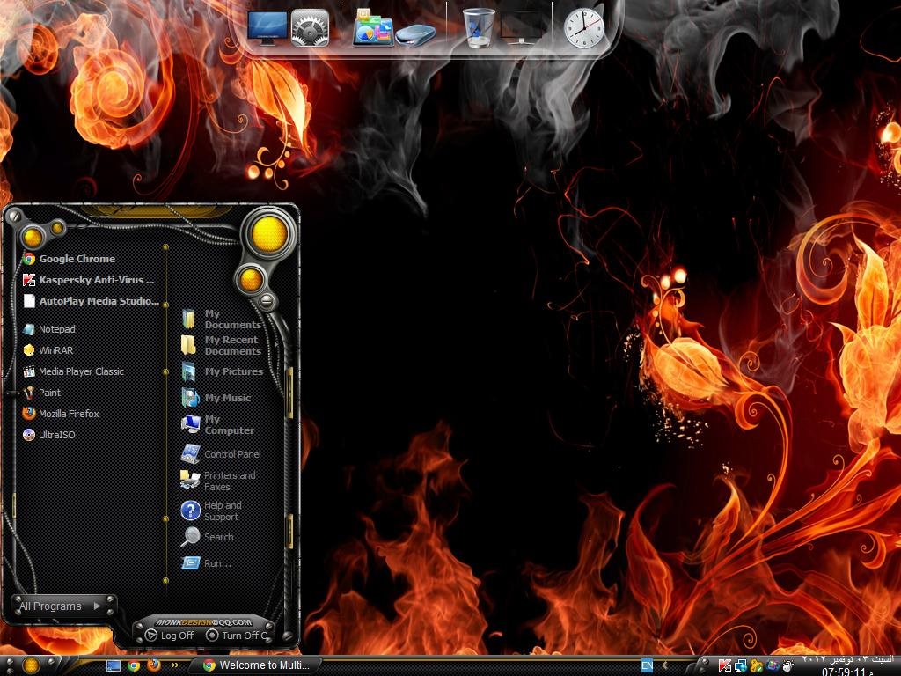
Task: Open UltraISO from Start menu
Action: pyautogui.click(x=56, y=435)
